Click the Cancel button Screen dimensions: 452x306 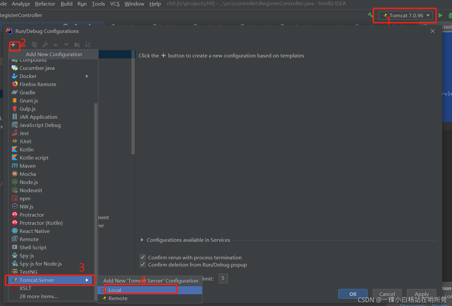tap(387, 294)
